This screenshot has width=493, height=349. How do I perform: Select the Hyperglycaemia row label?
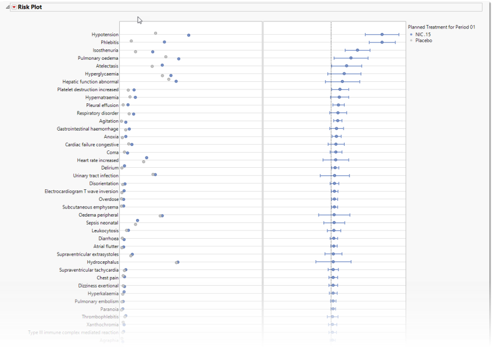pos(102,74)
